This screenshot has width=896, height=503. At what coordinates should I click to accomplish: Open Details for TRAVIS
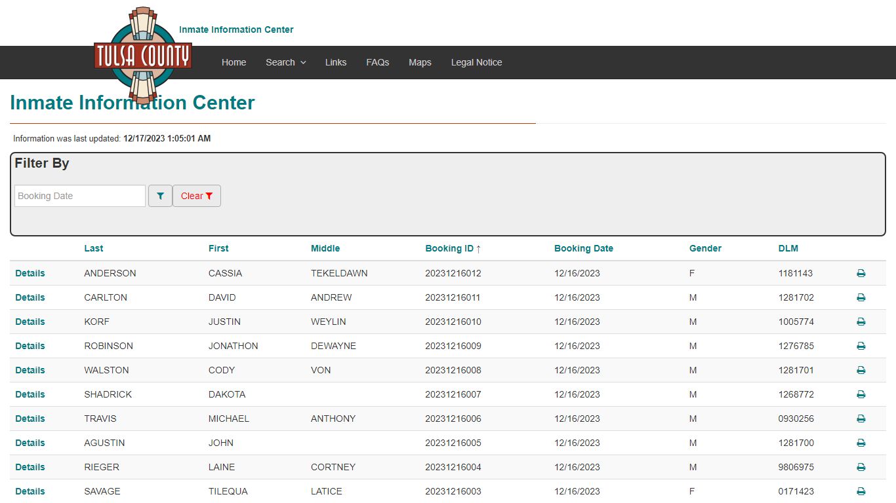pos(30,419)
